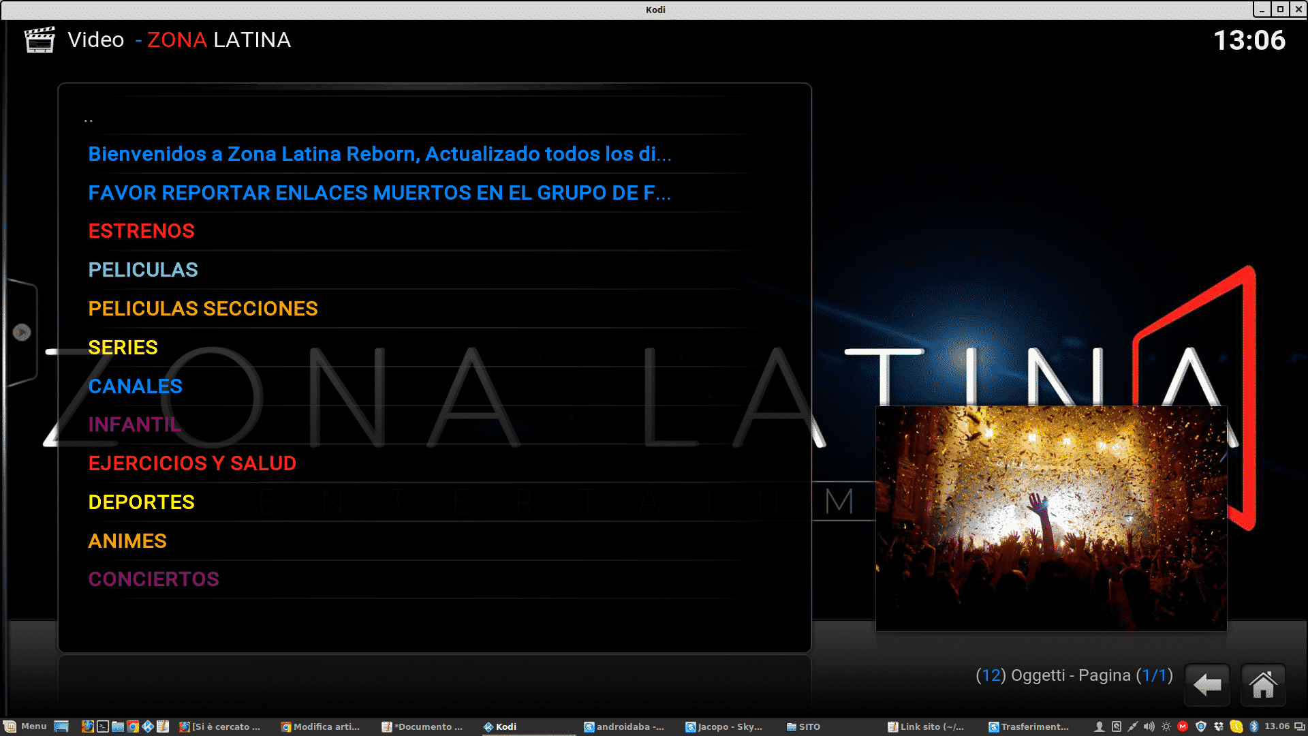Screen dimensions: 1308x736
Task: Launch Firefox from the taskbar launcher
Action: [x=87, y=726]
